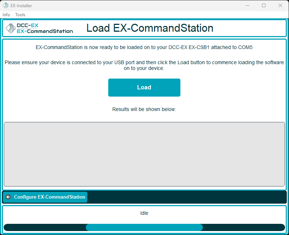
Task: Click the 'Load EX-CommandStation' heading
Action: 150,28
